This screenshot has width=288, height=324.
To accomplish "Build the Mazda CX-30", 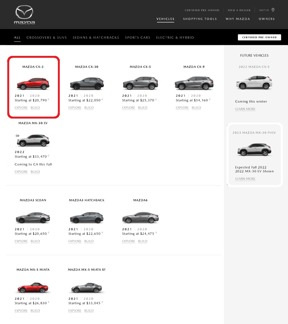I will pos(89,107).
